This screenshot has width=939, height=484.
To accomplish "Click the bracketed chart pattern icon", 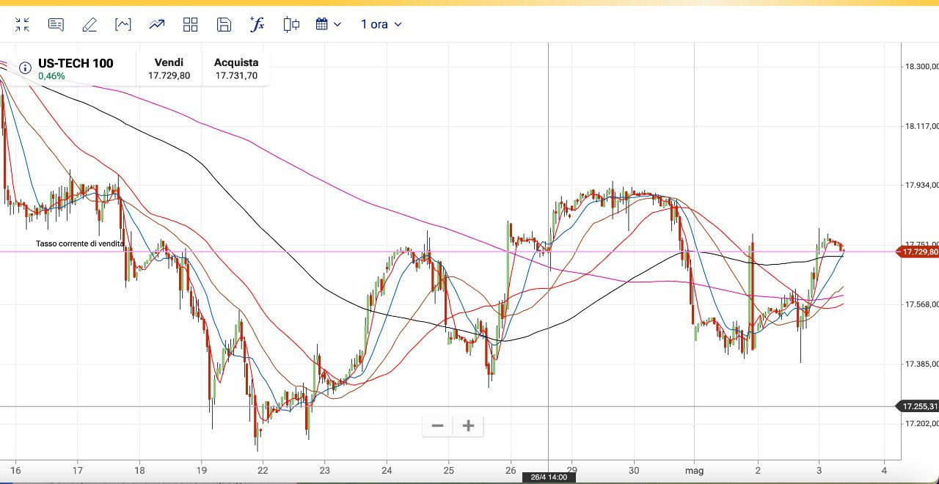I will (123, 25).
